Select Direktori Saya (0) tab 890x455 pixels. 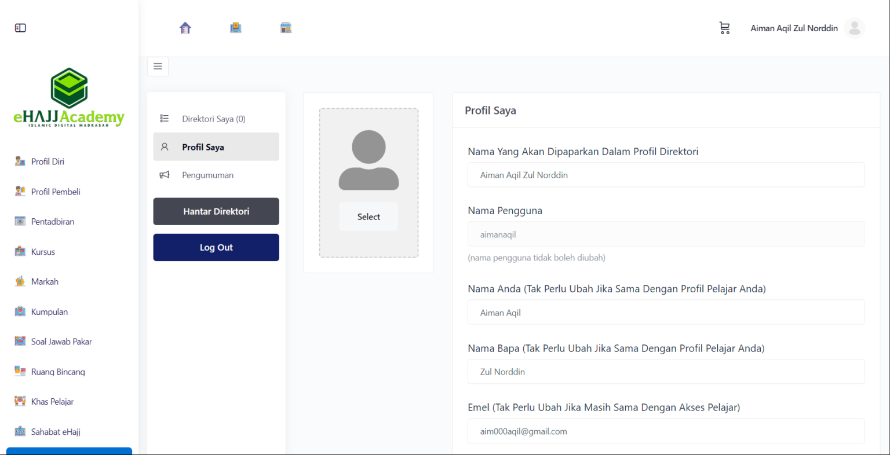[x=213, y=119]
